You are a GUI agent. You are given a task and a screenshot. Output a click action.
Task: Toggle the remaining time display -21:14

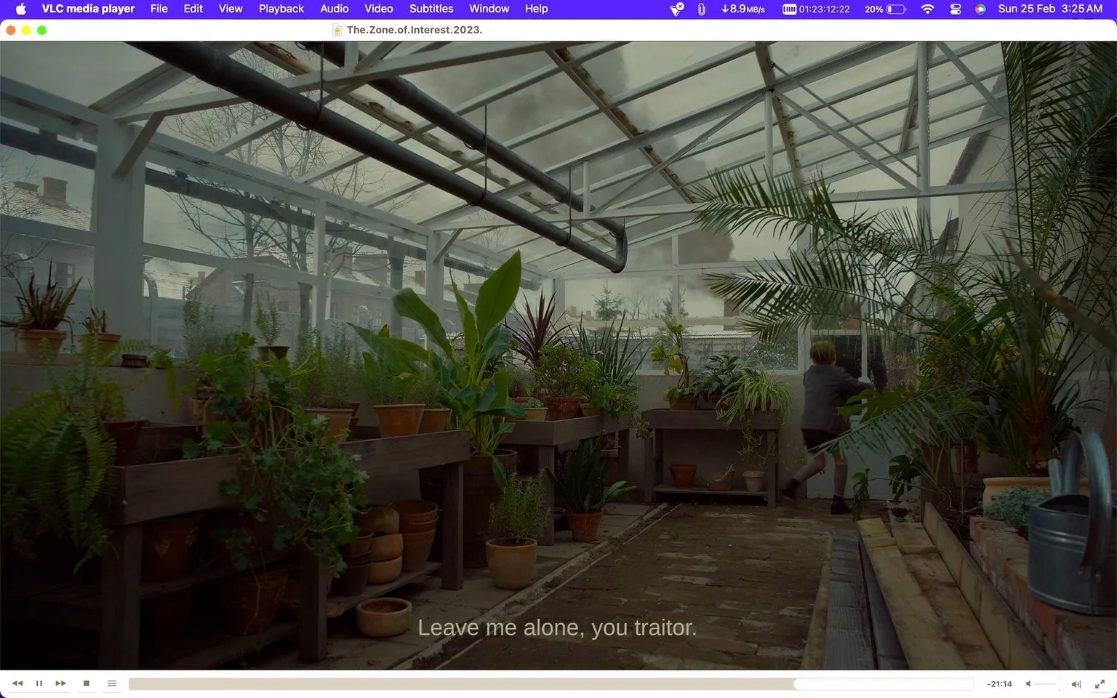tap(999, 684)
